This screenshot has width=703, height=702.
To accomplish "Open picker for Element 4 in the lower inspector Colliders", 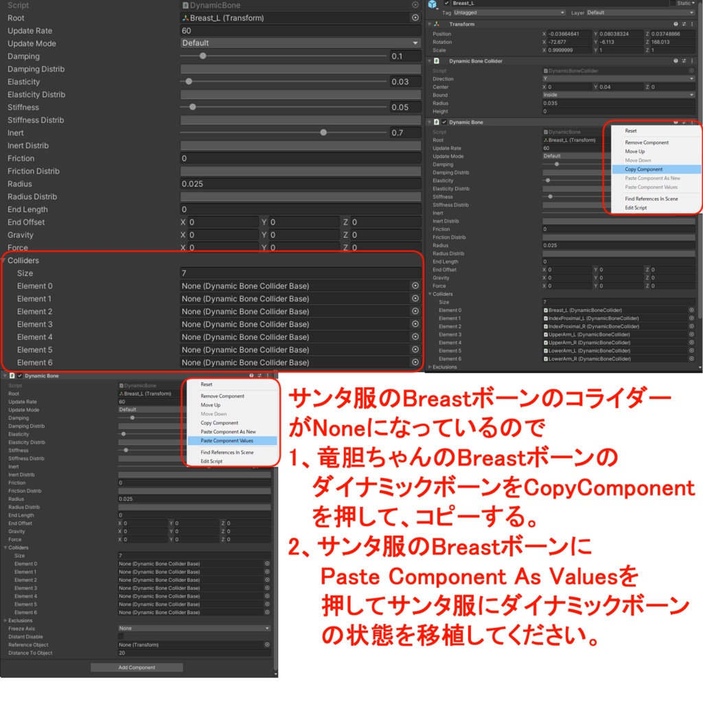I will pos(267,596).
